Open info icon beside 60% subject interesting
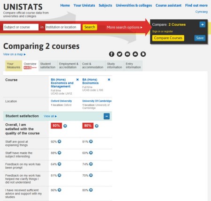The height and width of the screenshot is (201, 211). (x=91, y=153)
